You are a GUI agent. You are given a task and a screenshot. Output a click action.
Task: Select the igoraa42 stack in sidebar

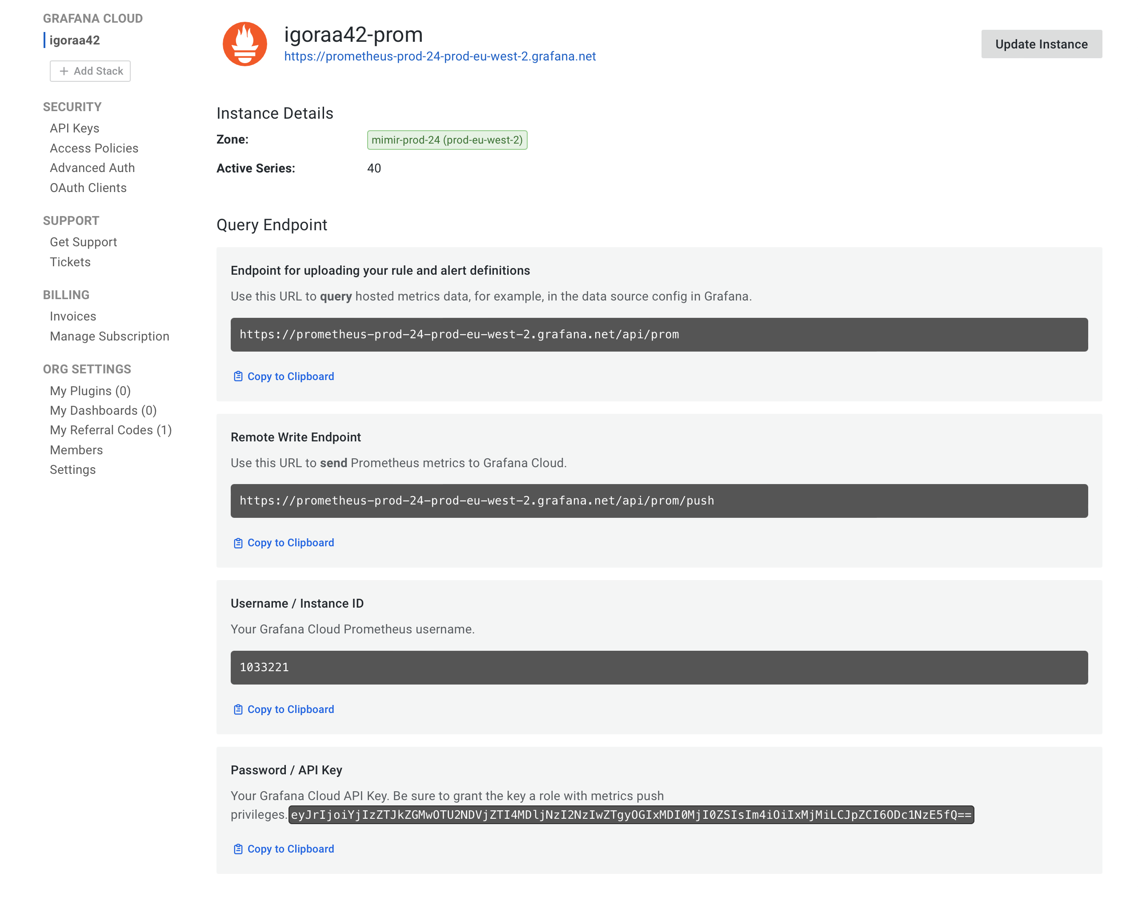pyautogui.click(x=74, y=40)
